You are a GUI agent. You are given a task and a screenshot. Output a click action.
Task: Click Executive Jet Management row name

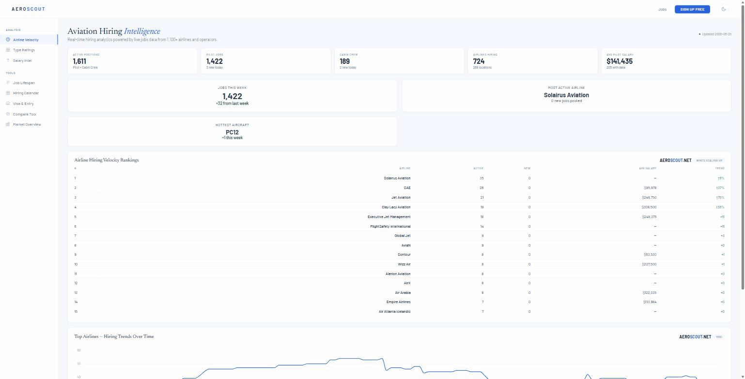pyautogui.click(x=389, y=217)
